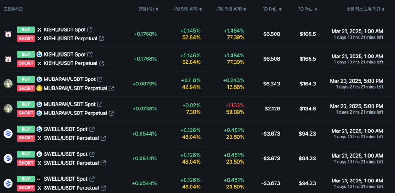Image resolution: width=395 pixels, height=193 pixels.
Task: Open KISHU Perpetual link in OKX-spot row
Action: click(x=101, y=39)
